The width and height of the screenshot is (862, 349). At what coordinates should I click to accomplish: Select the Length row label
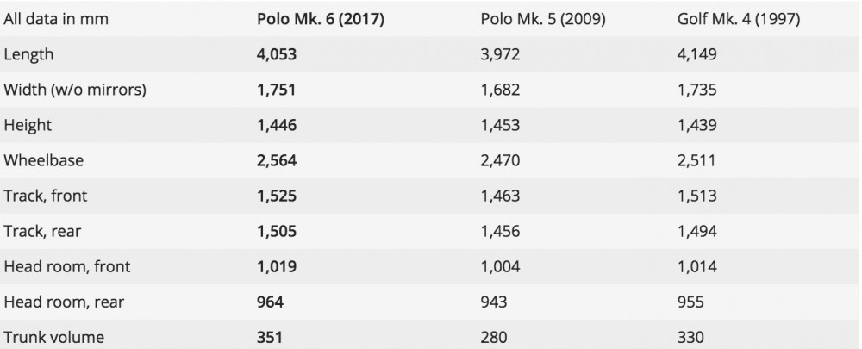point(28,54)
